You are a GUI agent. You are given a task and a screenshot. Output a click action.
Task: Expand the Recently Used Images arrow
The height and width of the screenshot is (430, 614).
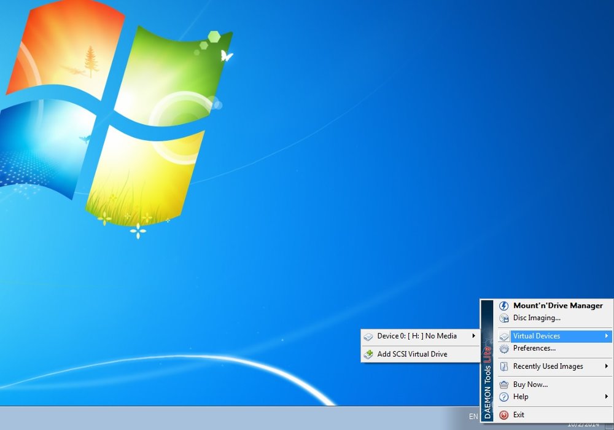(606, 366)
